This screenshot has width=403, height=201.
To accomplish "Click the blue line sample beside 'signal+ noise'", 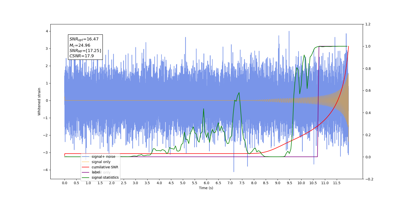I will [x=86, y=157].
